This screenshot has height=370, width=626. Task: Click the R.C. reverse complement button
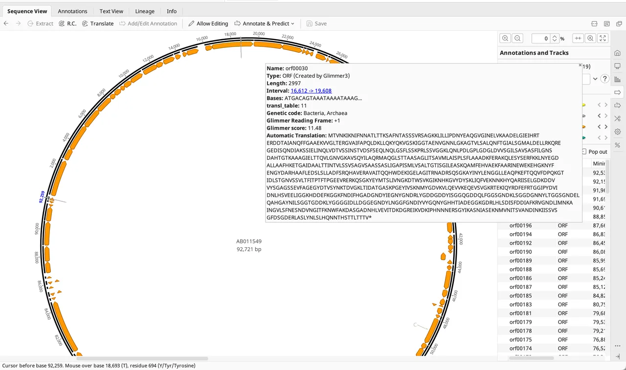67,23
